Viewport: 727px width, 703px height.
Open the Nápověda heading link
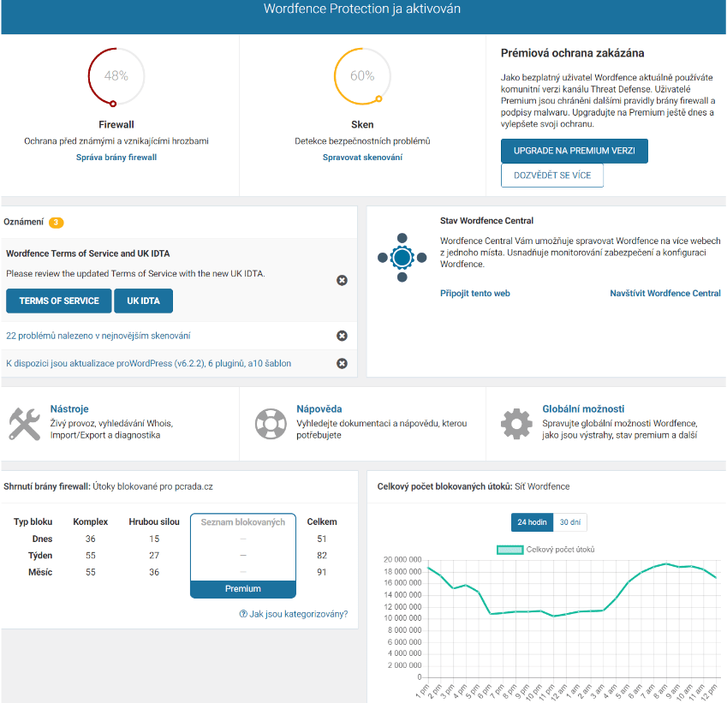coord(319,409)
